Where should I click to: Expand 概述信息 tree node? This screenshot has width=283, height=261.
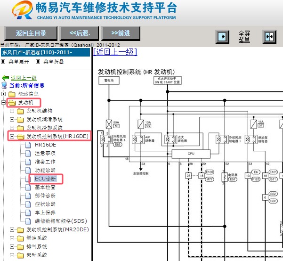coord(3,94)
